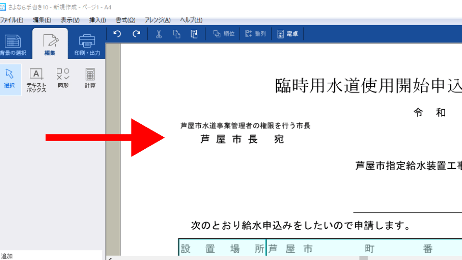Open the ヘルプ(H) menu
The height and width of the screenshot is (260, 462).
191,20
